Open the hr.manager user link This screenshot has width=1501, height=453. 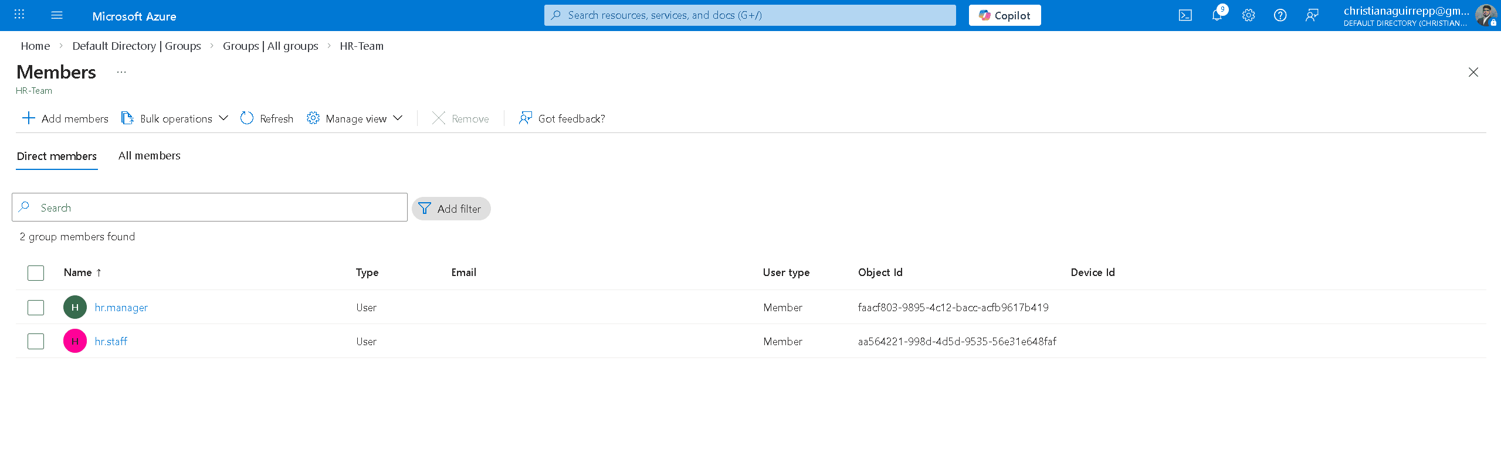click(x=121, y=308)
